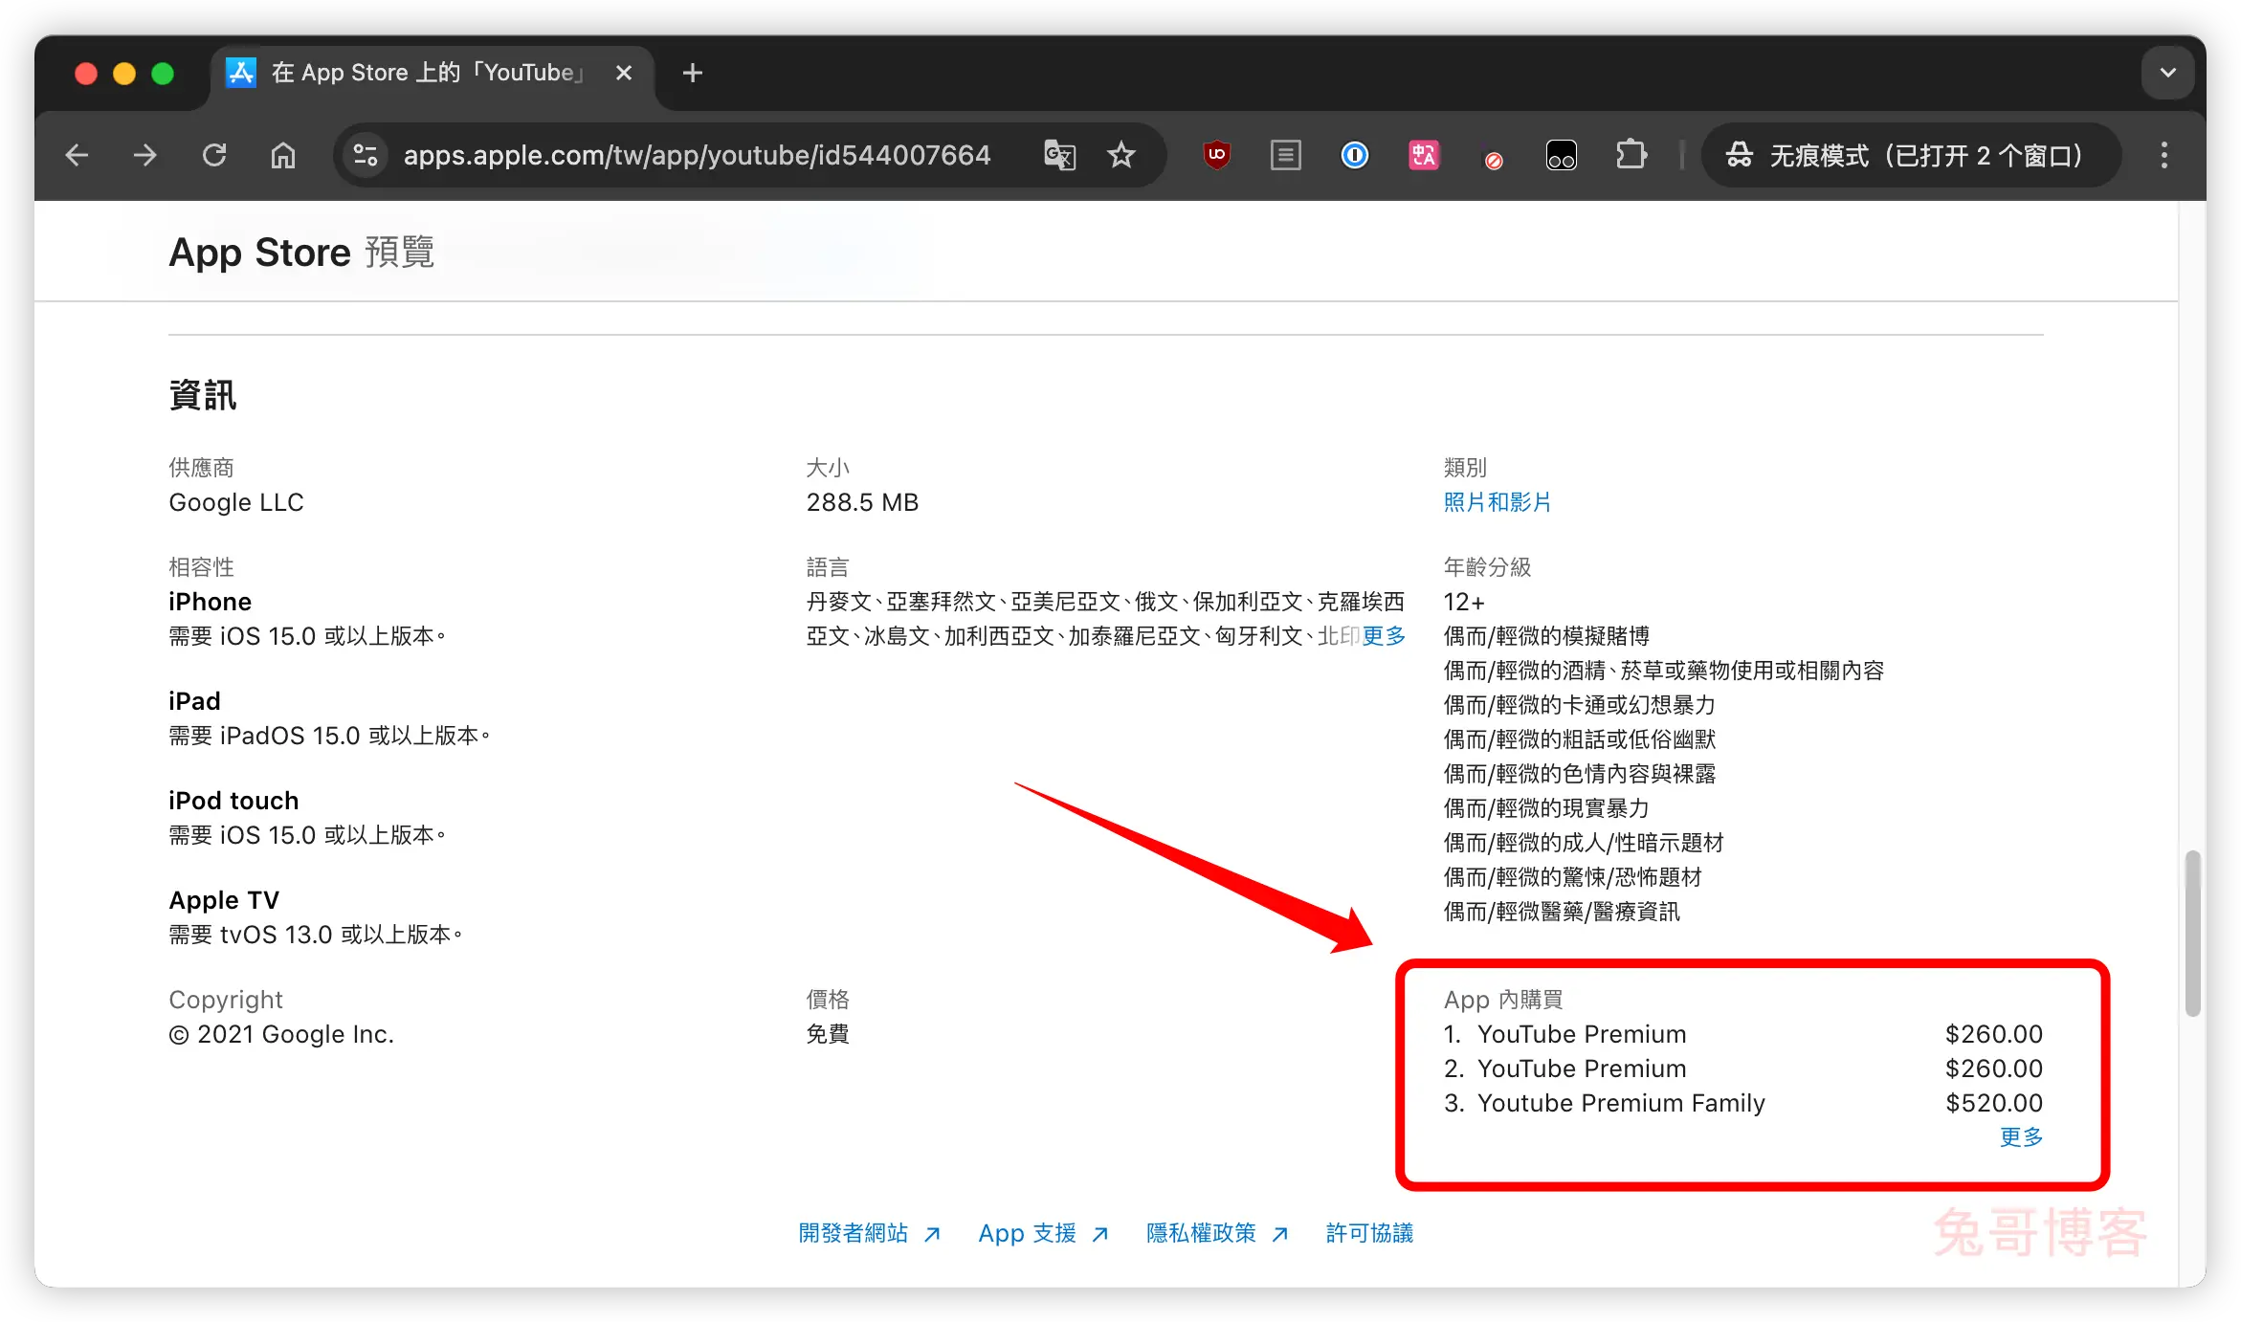View site information icon in address bar
The width and height of the screenshot is (2241, 1322).
(366, 155)
